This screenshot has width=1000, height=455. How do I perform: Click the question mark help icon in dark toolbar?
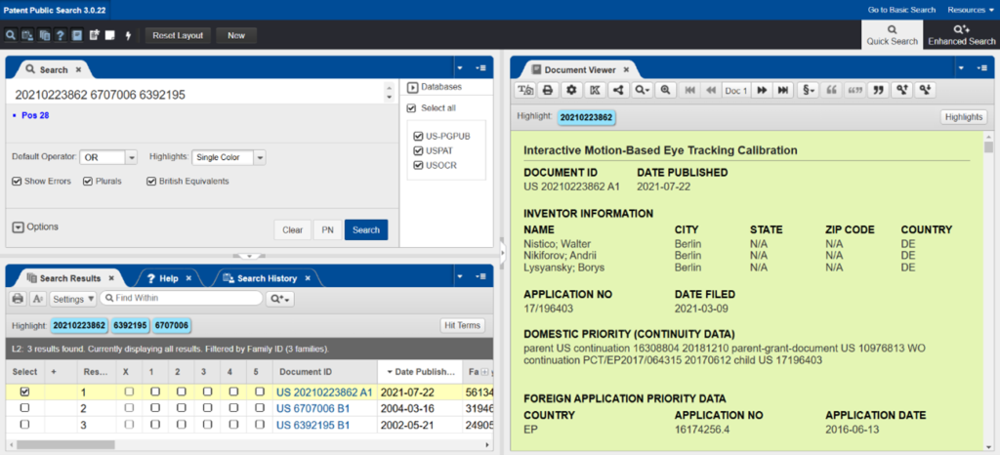[x=60, y=36]
